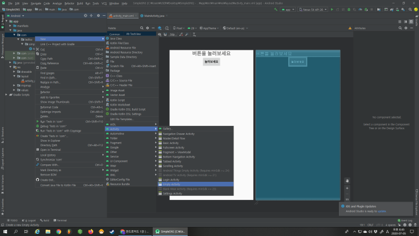Open the Default (en-us) locale dropdown

(x=235, y=28)
